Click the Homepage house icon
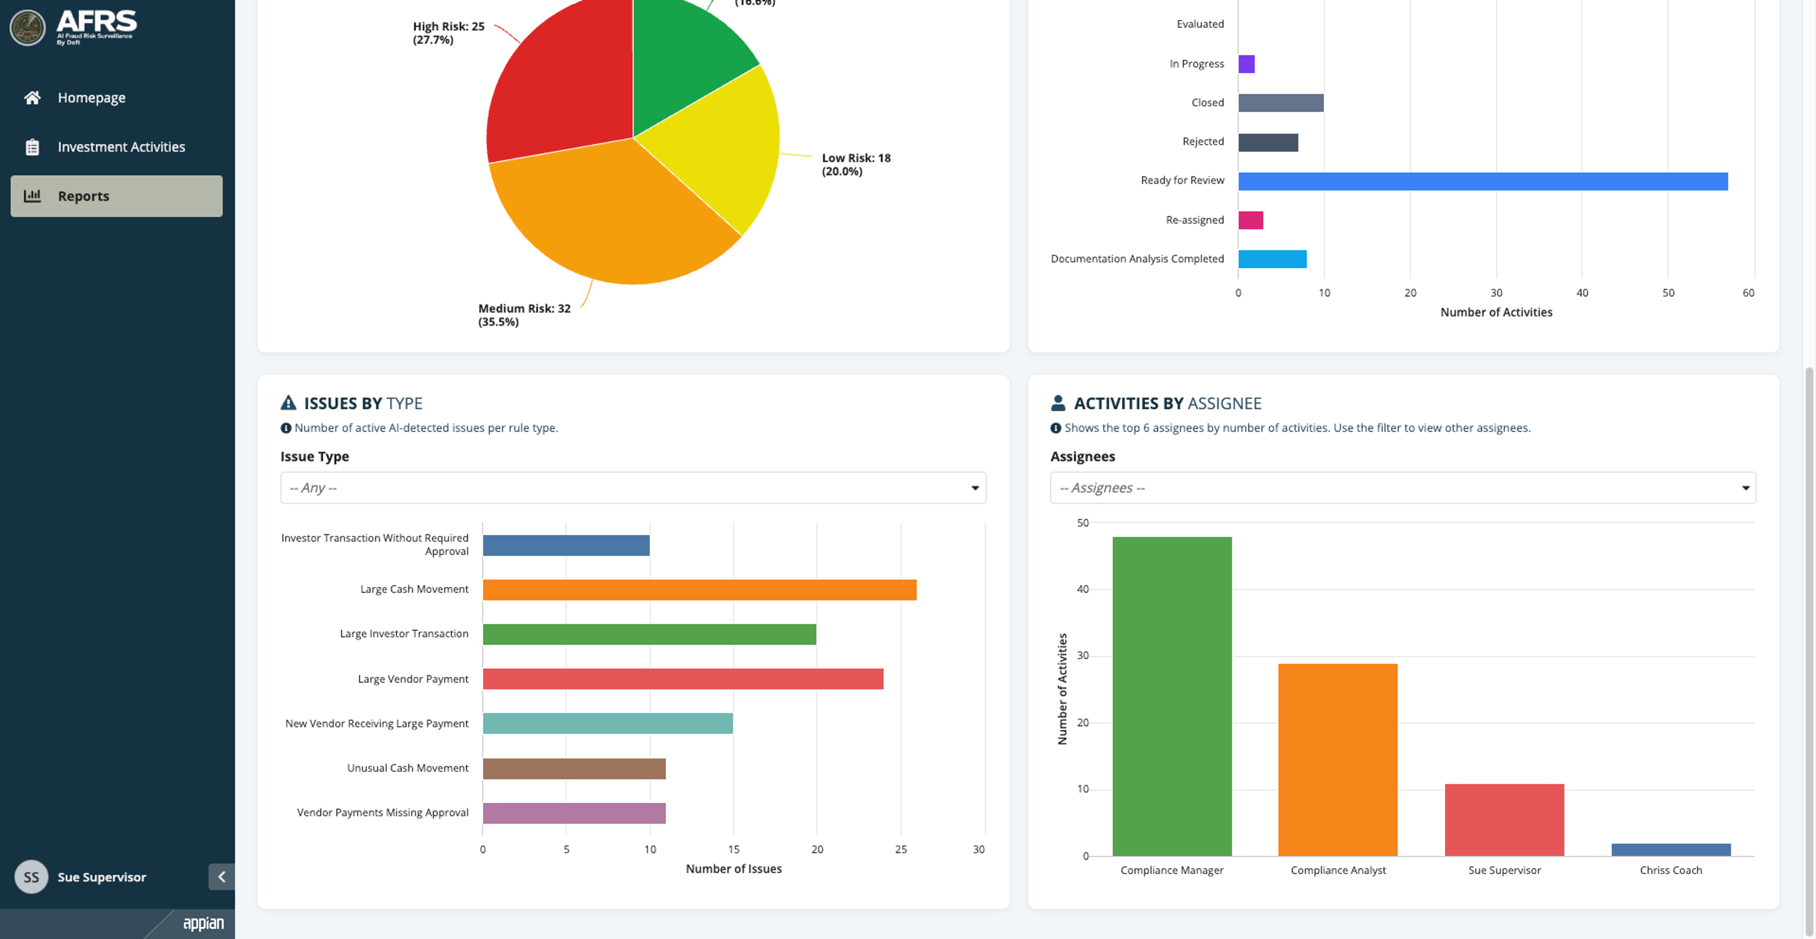Screen dimensions: 1816x939 point(32,97)
